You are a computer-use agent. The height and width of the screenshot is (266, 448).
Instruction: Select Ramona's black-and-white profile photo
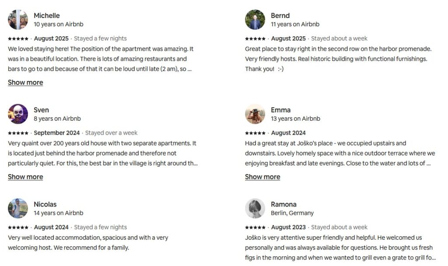coord(255,209)
